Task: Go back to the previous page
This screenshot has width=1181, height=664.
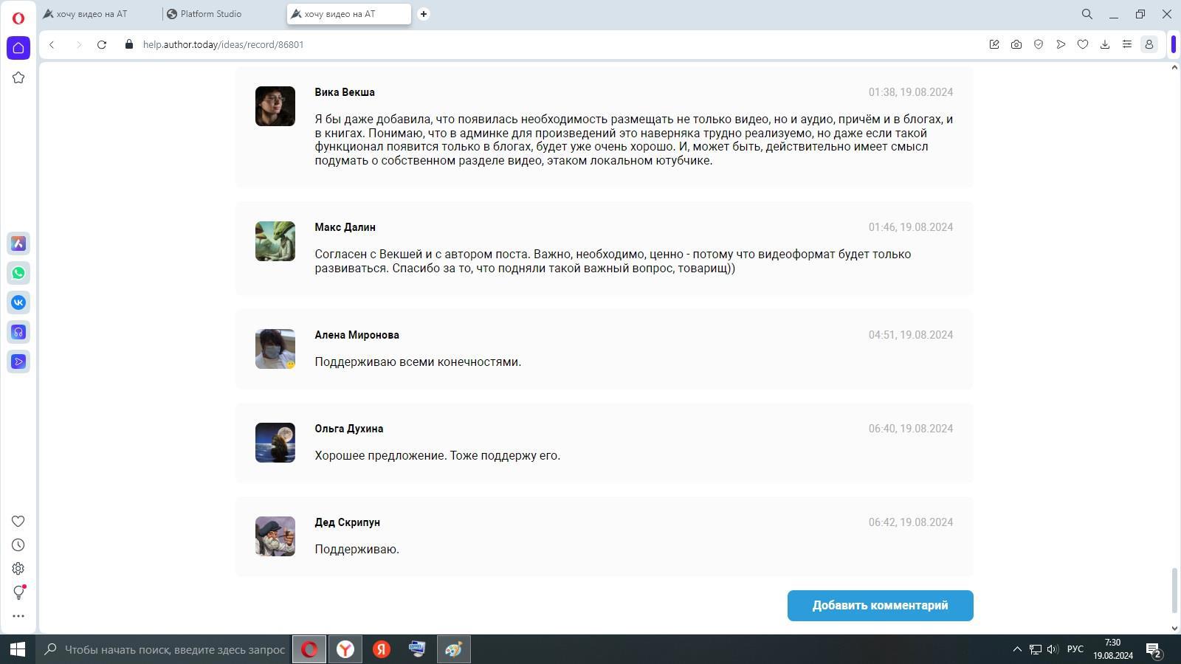Action: click(52, 45)
